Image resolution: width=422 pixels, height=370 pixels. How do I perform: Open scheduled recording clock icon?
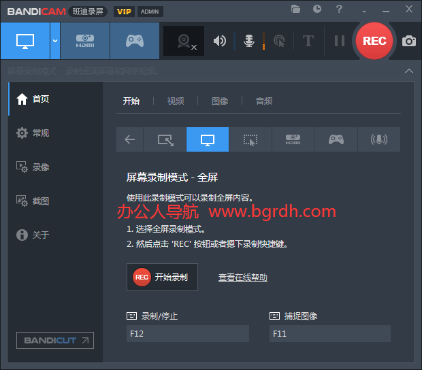coord(317,9)
